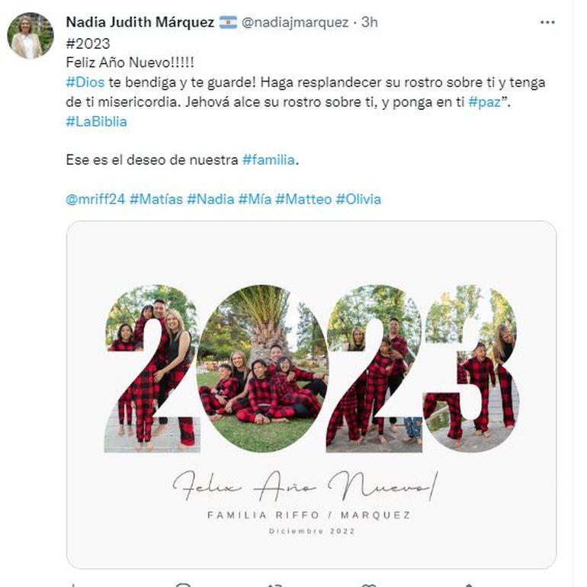This screenshot has width=587, height=587.
Task: Open the #Dios hashtag
Action: click(85, 82)
